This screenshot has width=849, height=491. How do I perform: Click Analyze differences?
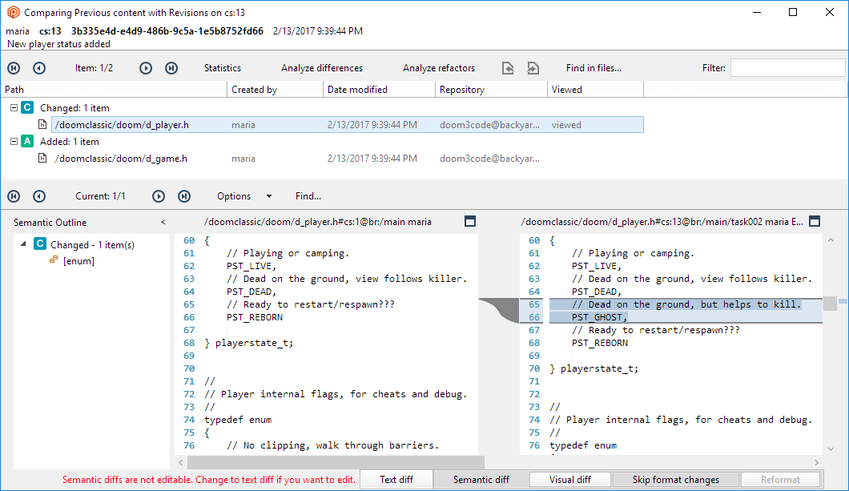[322, 68]
